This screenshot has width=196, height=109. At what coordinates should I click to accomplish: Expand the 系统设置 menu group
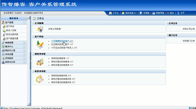point(24,55)
